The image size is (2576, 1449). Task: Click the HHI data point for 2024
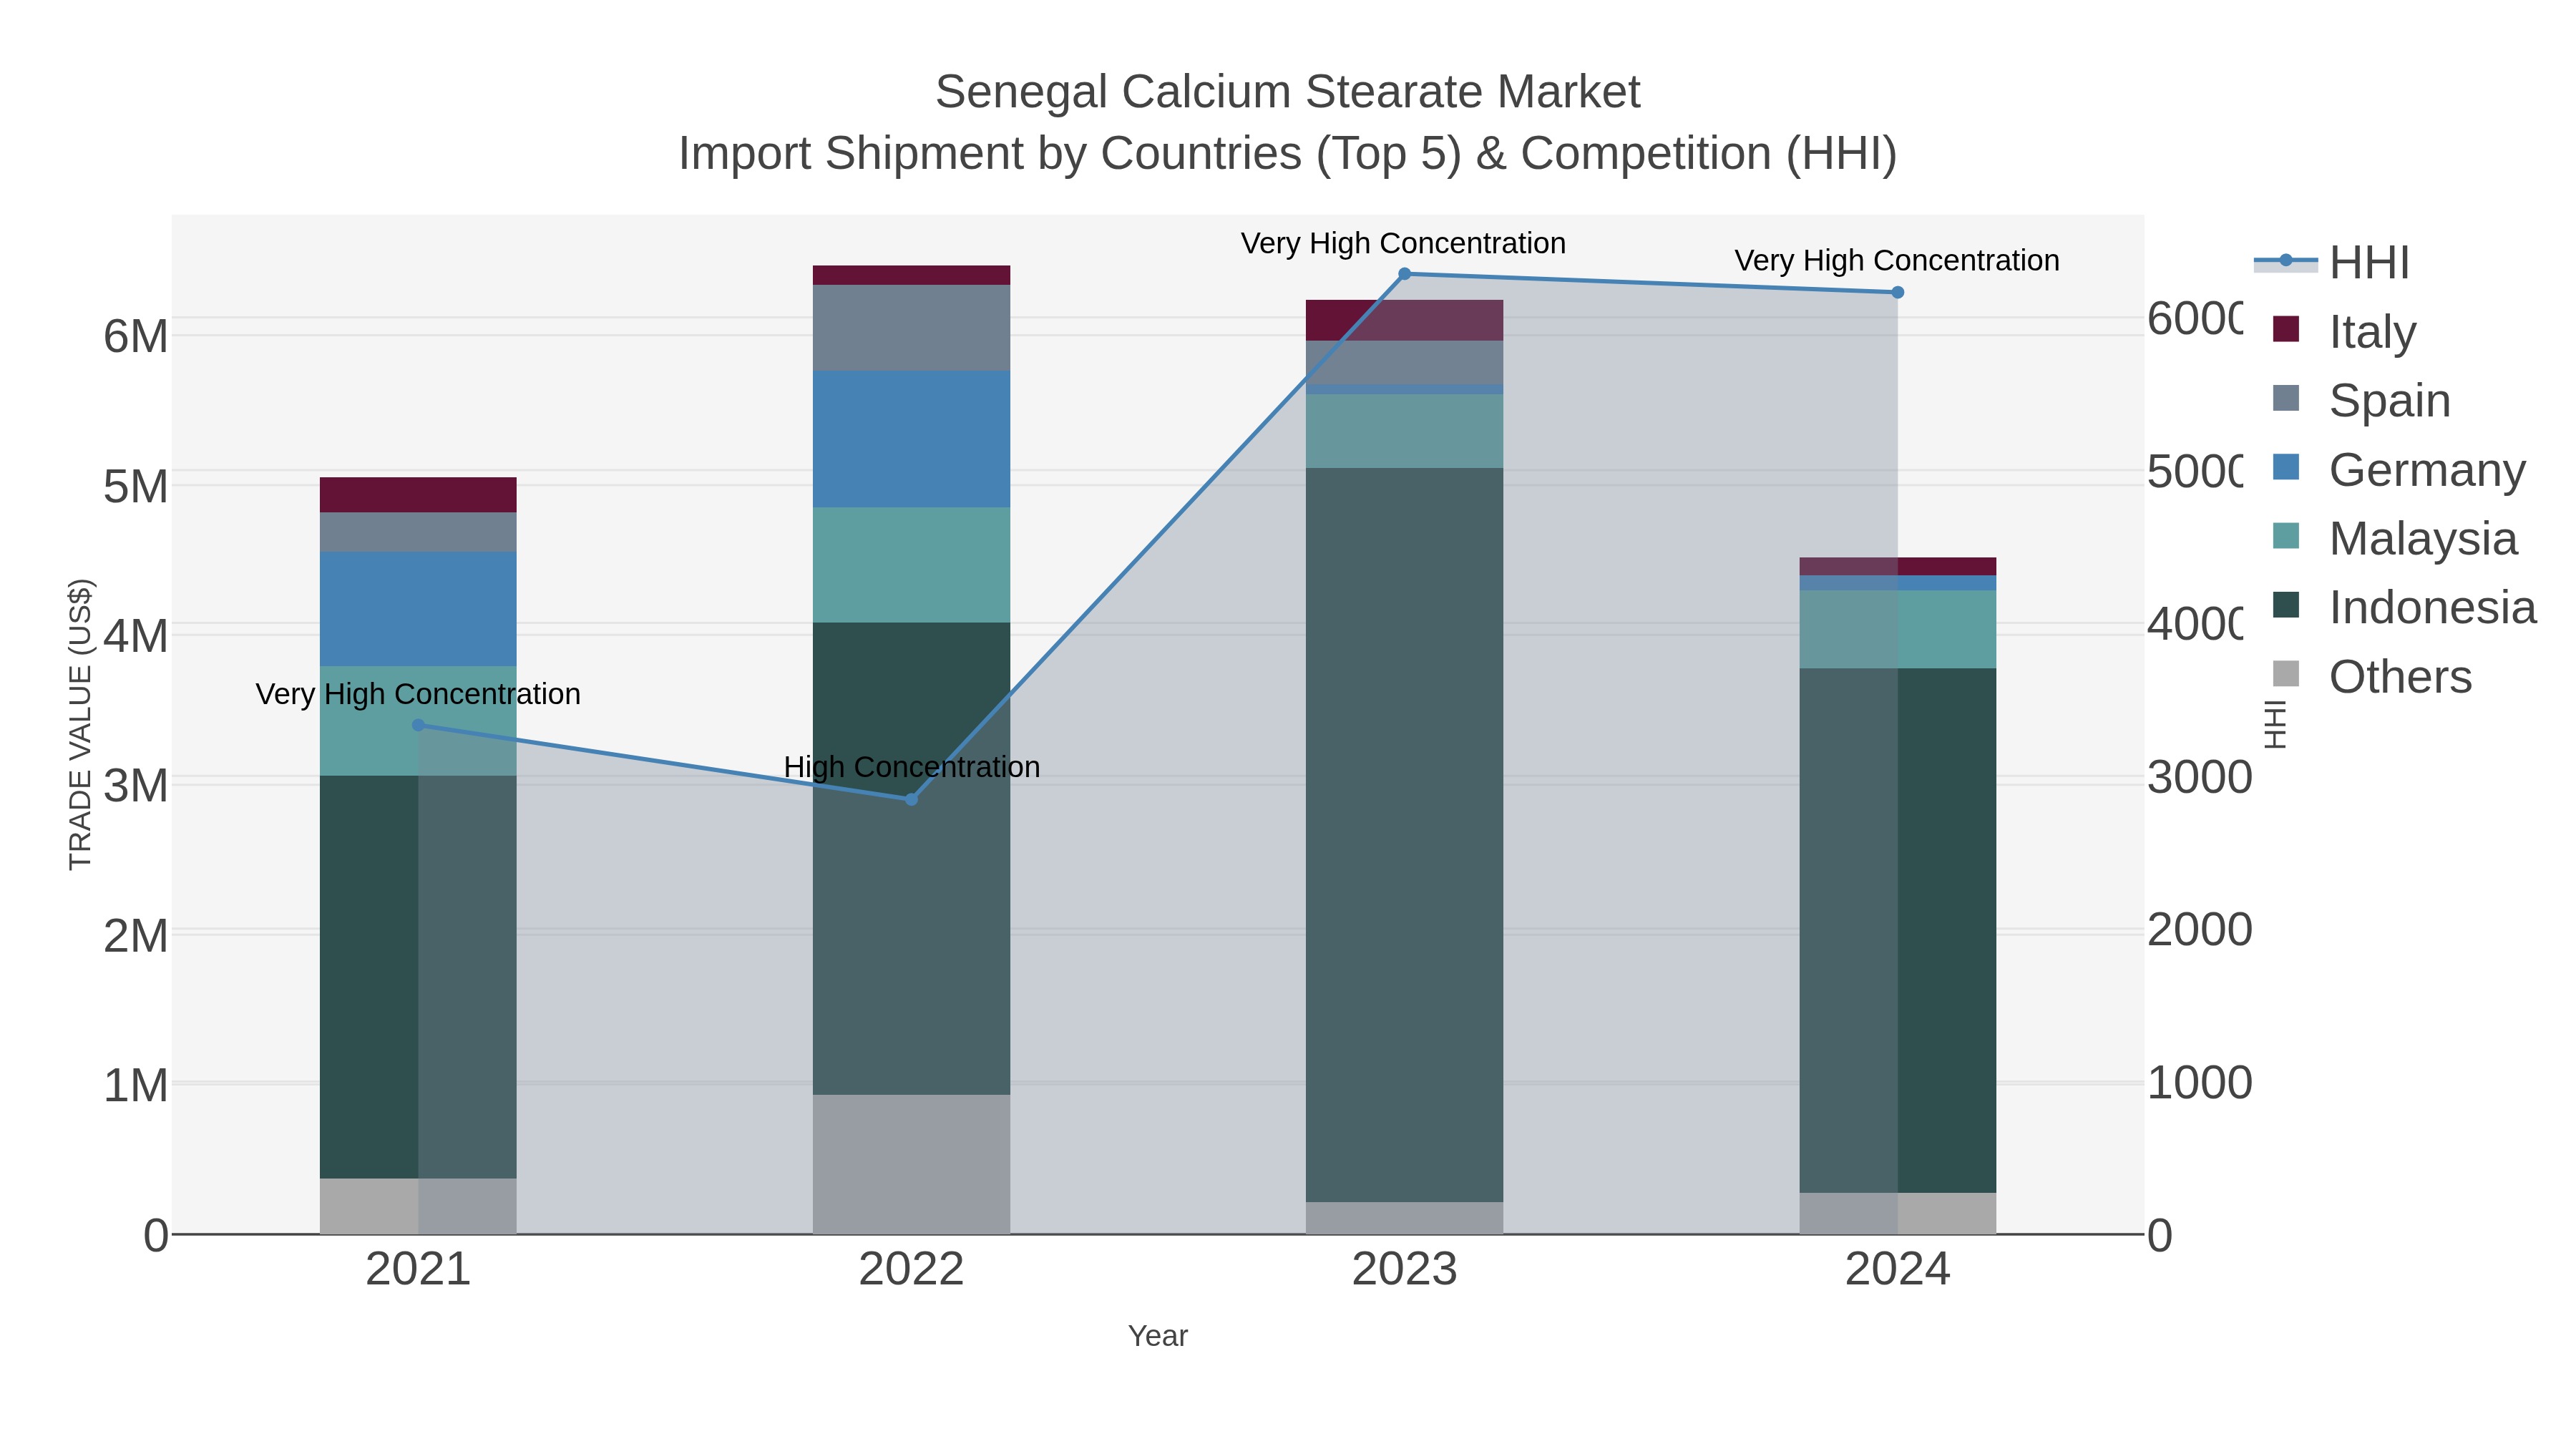click(x=1897, y=292)
